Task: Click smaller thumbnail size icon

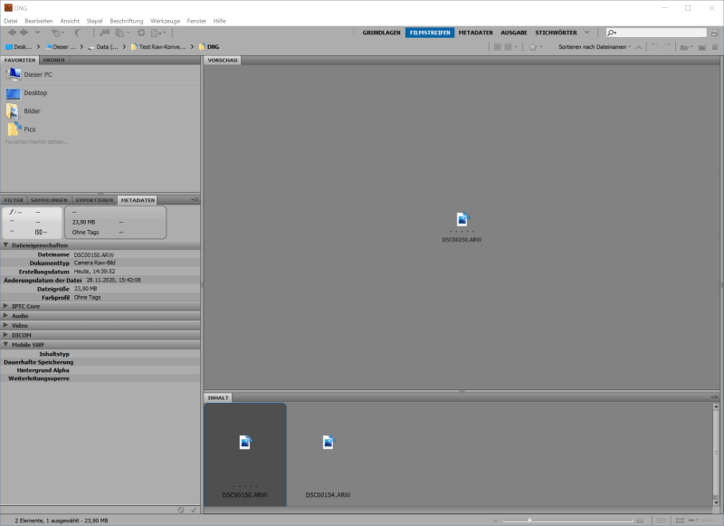Action: [495, 521]
